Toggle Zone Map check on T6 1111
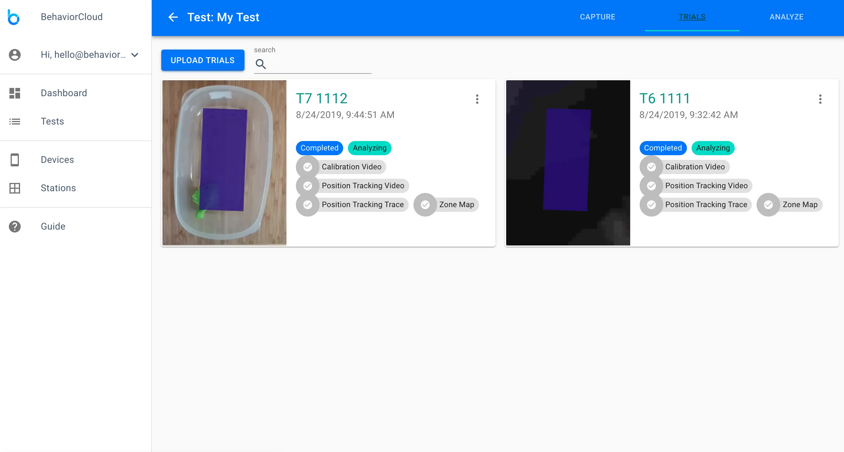 (768, 205)
